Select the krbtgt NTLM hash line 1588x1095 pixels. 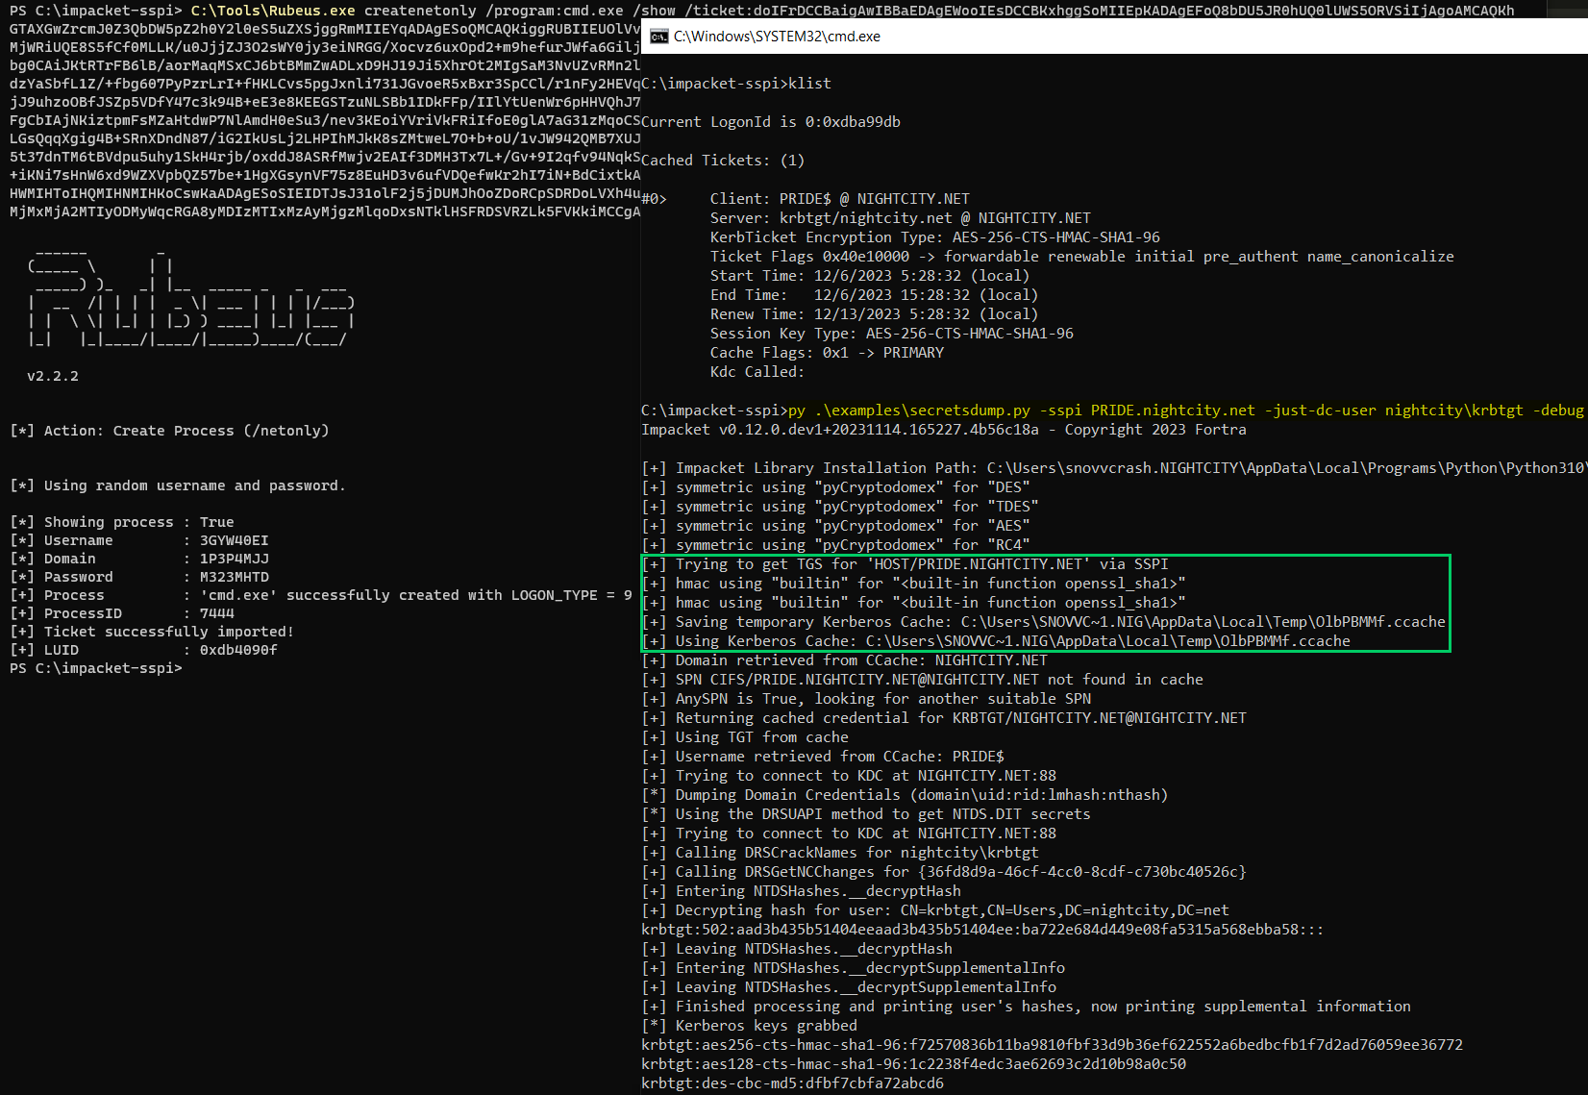980,929
